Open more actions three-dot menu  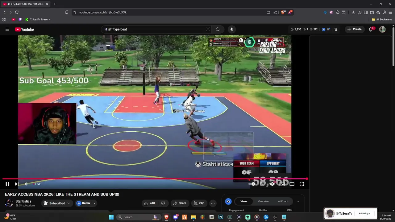[x=213, y=203]
